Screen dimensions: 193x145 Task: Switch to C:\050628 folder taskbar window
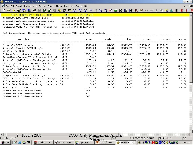tap(84, 143)
